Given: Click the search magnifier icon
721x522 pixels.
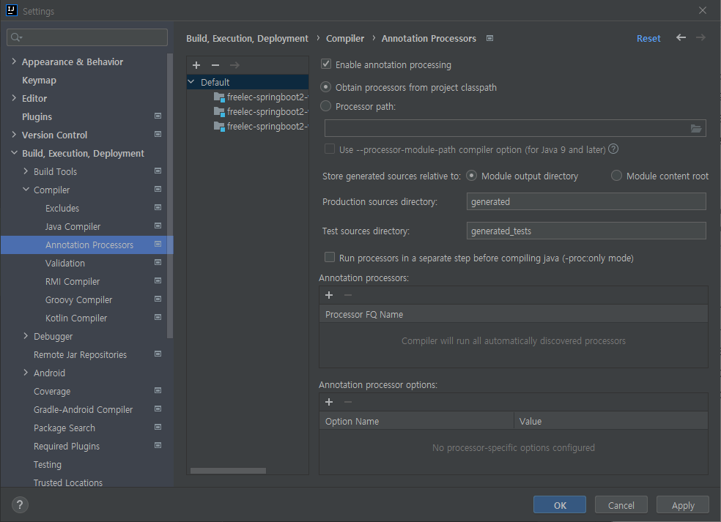Looking at the screenshot, I should 16,37.
